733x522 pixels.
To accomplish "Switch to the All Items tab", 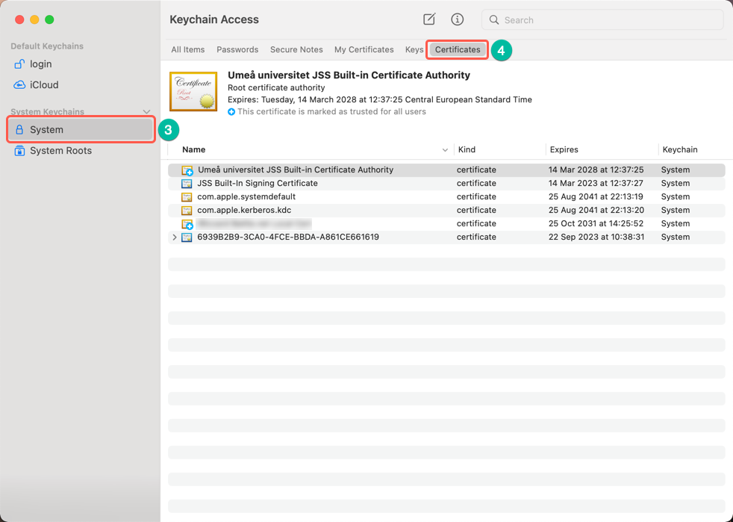I will (x=188, y=49).
